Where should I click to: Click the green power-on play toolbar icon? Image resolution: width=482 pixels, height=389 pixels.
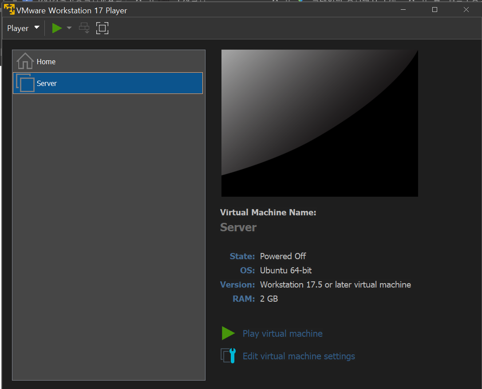click(57, 28)
